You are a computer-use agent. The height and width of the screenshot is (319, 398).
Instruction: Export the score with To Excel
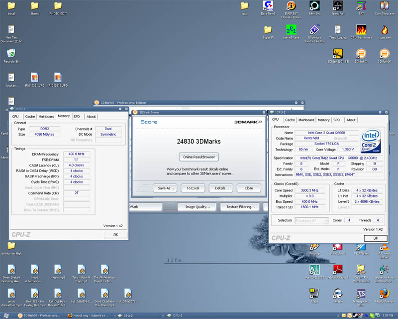coord(193,188)
